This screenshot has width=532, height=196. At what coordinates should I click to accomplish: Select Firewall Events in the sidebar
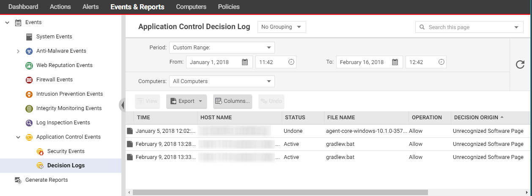tap(54, 80)
